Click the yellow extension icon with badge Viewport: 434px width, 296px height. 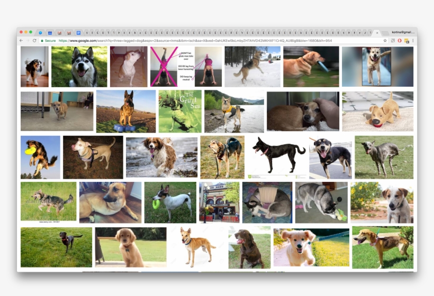[x=406, y=41]
